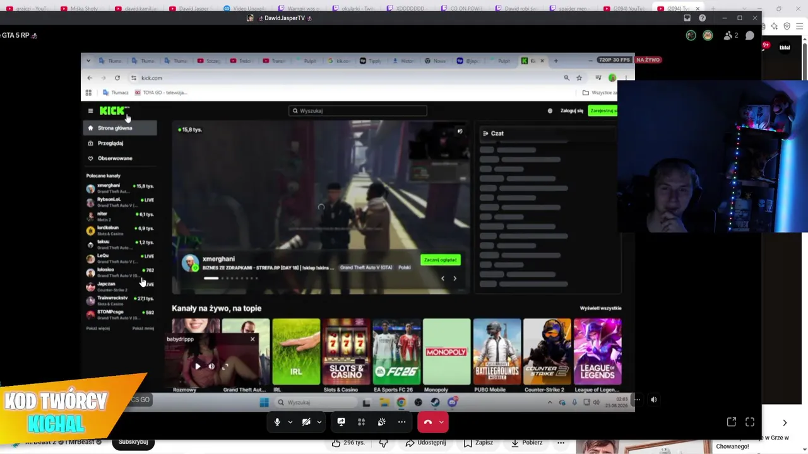
Task: Click the pop-out window icon
Action: coord(732,422)
